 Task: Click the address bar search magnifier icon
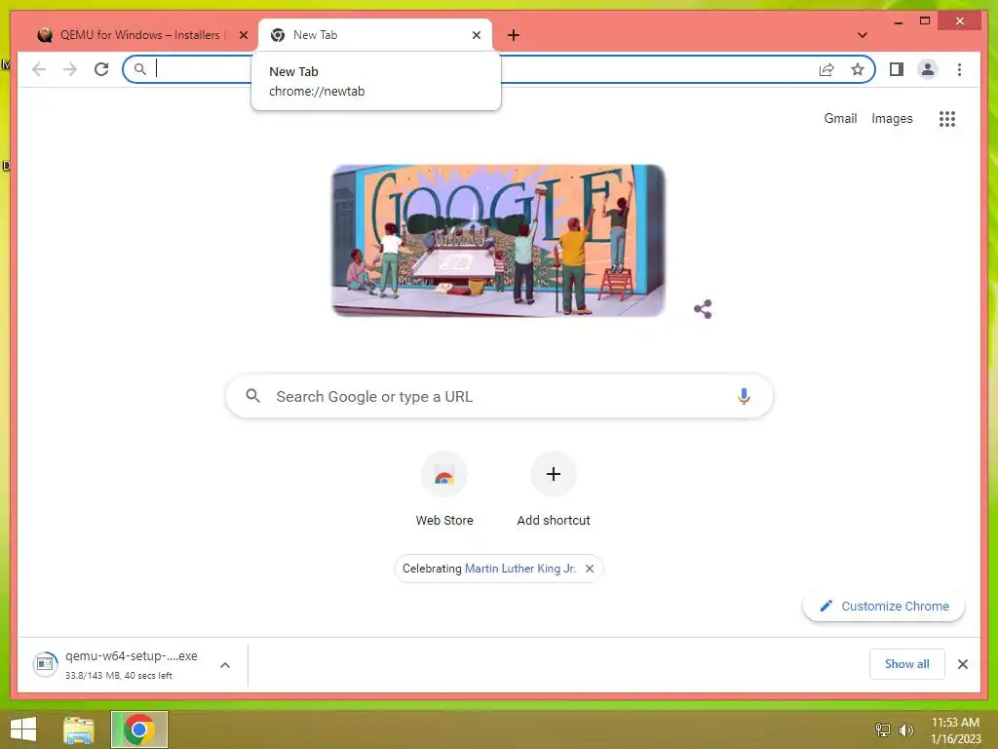click(140, 69)
